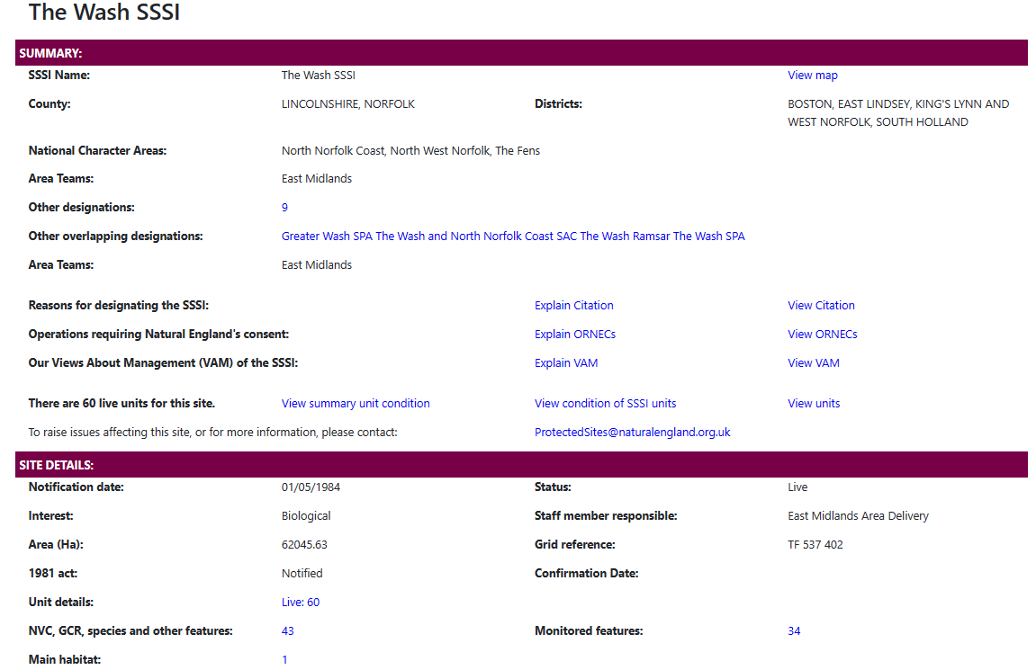Open the View Citation link
This screenshot has height=670, width=1036.
click(821, 306)
